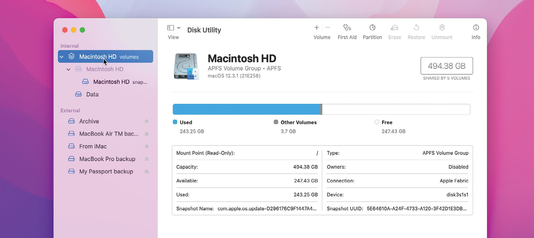
Task: Select My Passport backup disk
Action: (106, 171)
